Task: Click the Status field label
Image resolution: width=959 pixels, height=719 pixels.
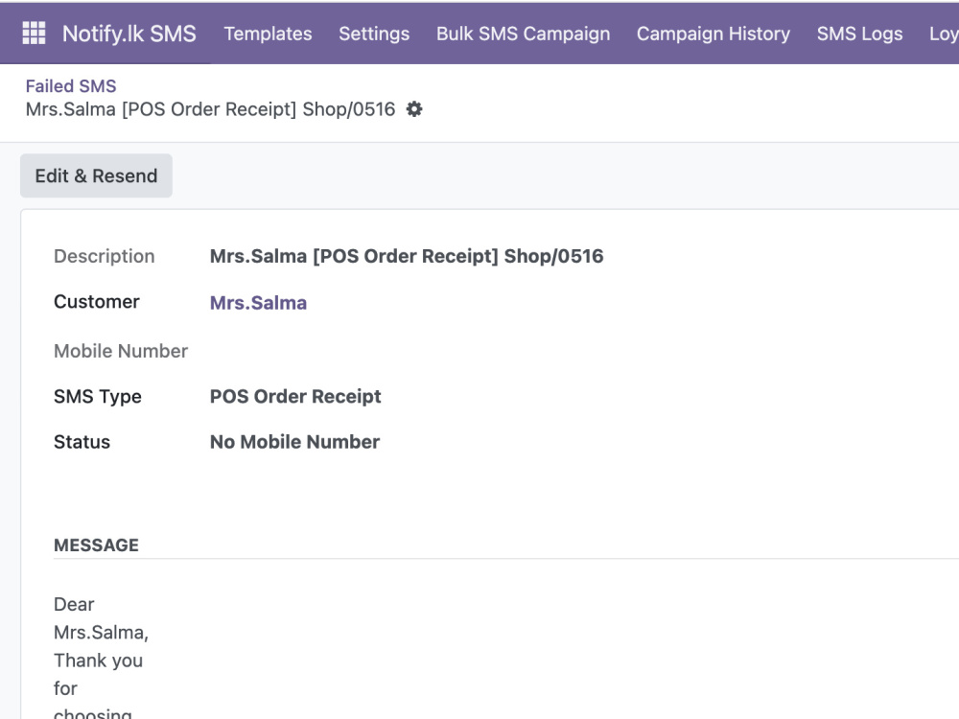Action: pos(82,442)
